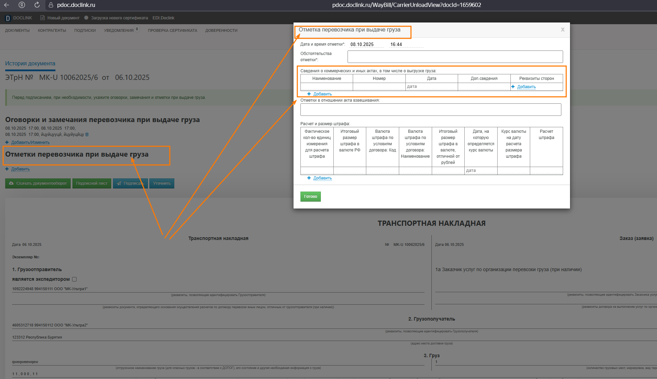657x379 pixels.
Task: Focus the weighing act marks text field
Action: point(431,110)
